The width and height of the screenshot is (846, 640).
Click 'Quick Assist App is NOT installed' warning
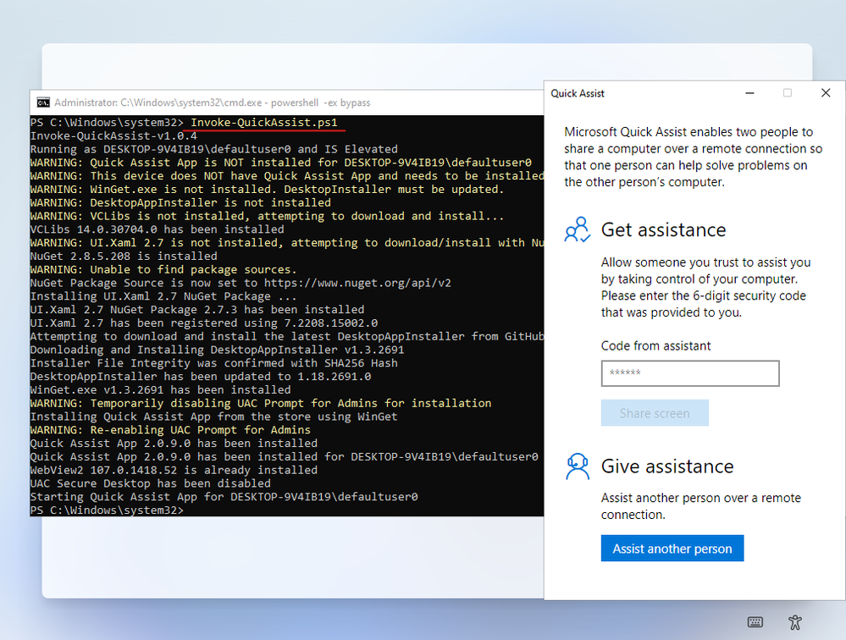pos(280,163)
